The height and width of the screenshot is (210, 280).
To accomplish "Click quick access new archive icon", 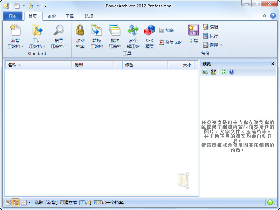I will 17,6.
